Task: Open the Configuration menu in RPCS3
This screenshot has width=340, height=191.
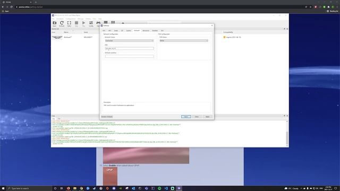Action: click(71, 19)
